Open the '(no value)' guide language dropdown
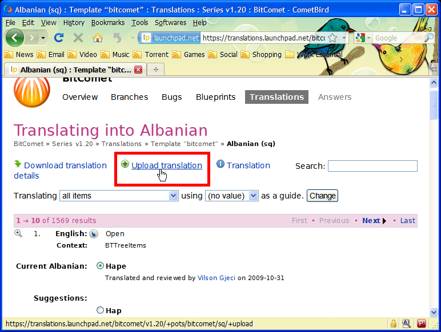The width and height of the screenshot is (441, 332). coord(232,196)
